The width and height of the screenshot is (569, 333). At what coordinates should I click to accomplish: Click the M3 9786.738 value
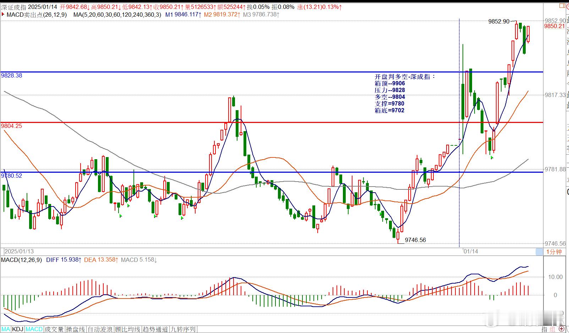[261, 15]
